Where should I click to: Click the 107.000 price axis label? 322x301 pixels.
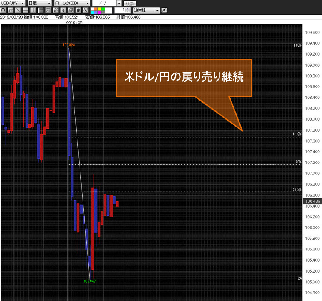tap(312, 173)
